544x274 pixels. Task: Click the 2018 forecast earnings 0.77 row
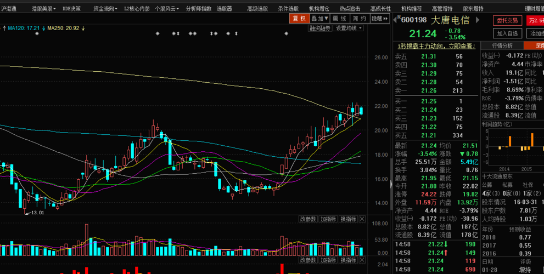(513, 237)
